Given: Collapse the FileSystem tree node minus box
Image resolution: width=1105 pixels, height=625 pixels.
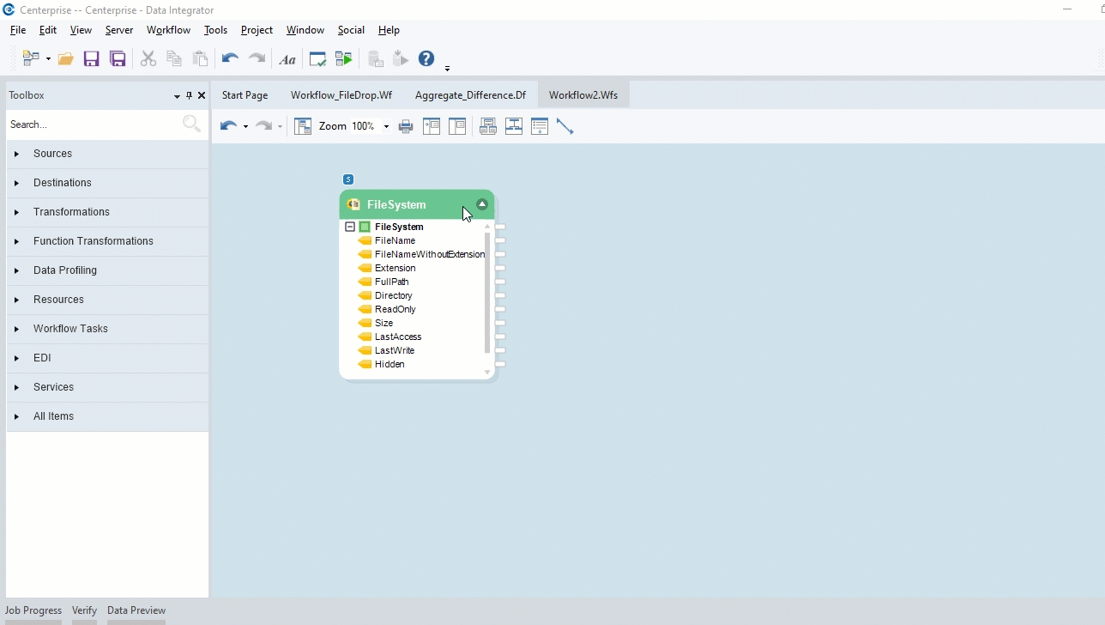Looking at the screenshot, I should click(x=350, y=227).
